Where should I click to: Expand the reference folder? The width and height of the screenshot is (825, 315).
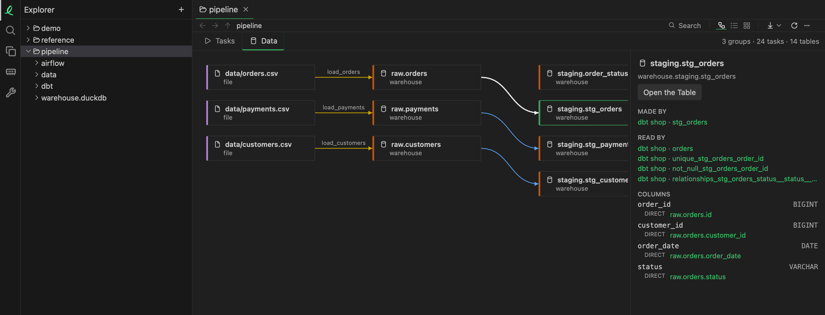click(28, 40)
